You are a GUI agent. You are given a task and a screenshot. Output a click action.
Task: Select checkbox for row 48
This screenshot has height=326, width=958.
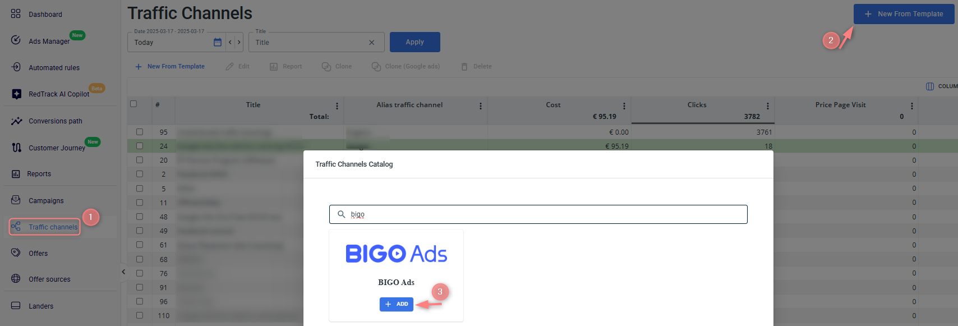pos(140,217)
